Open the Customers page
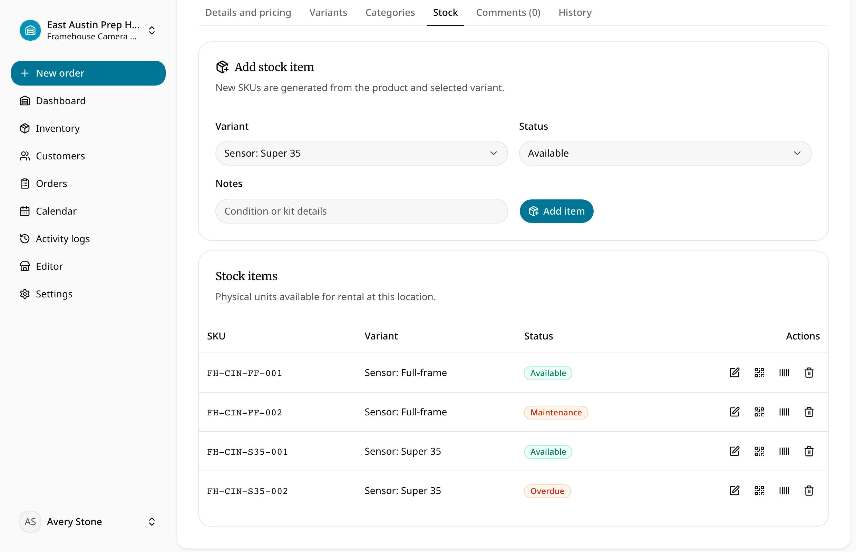The width and height of the screenshot is (856, 552). click(88, 156)
